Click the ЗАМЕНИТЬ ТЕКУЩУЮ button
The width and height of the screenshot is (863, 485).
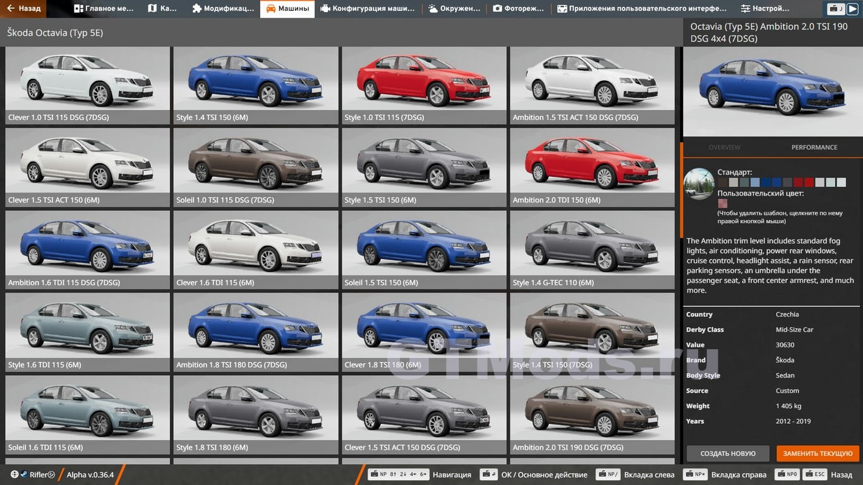point(818,453)
